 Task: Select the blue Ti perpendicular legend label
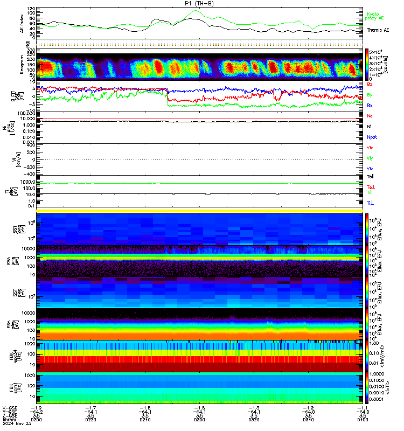pyautogui.click(x=370, y=203)
